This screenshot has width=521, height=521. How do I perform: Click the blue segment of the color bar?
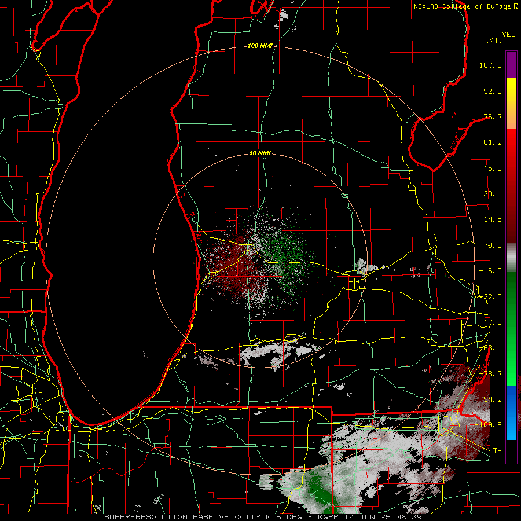point(511,413)
